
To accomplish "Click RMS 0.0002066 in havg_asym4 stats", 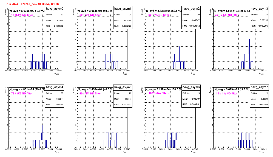I will pos(55,105).
